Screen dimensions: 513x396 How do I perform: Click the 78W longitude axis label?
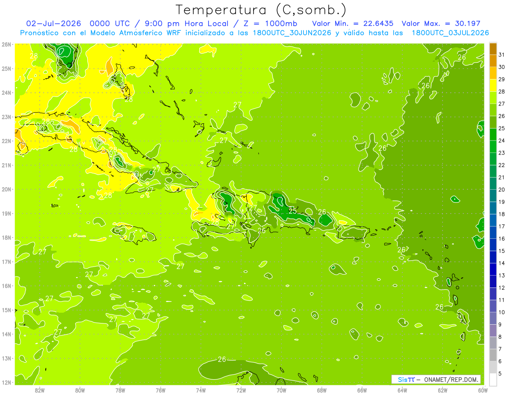tap(120, 390)
